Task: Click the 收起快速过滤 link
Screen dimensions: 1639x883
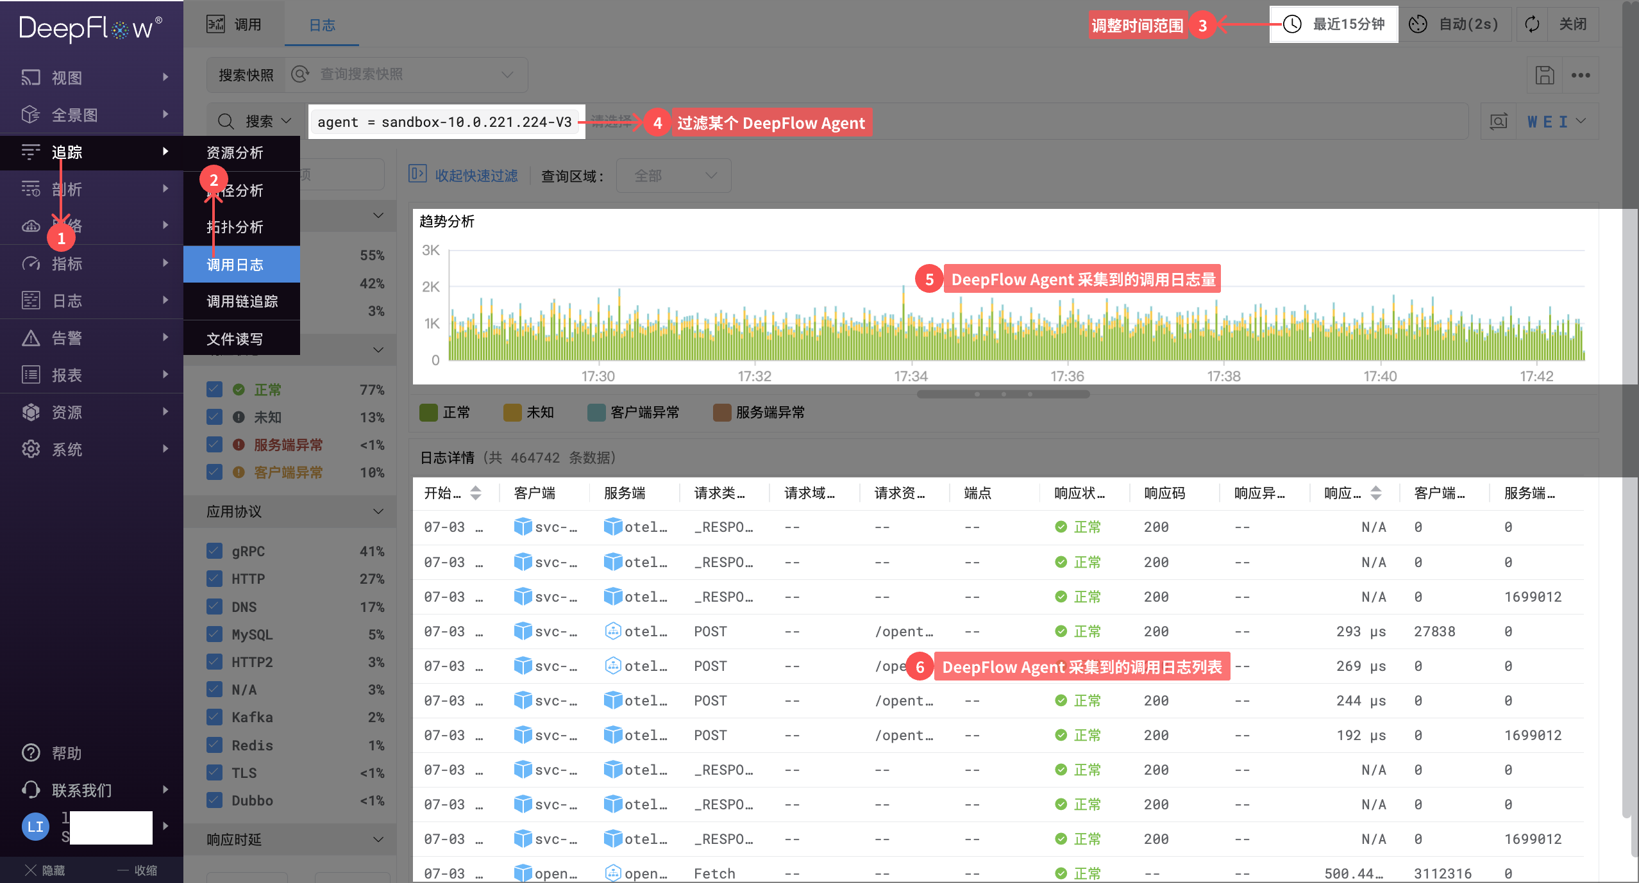Action: (476, 176)
